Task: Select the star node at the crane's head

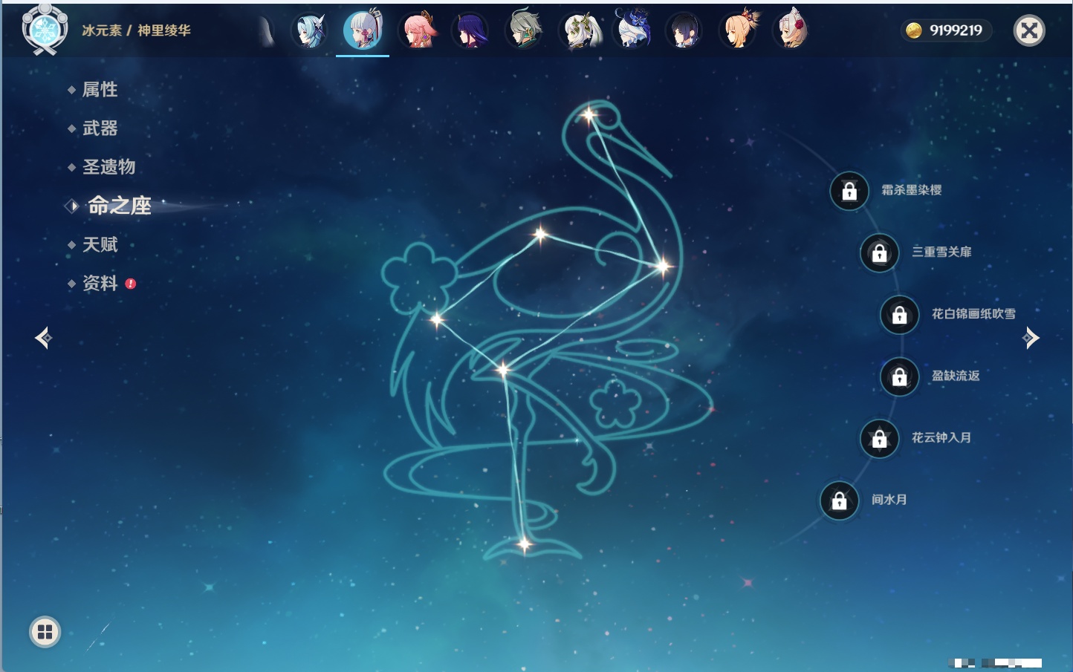Action: tap(589, 114)
